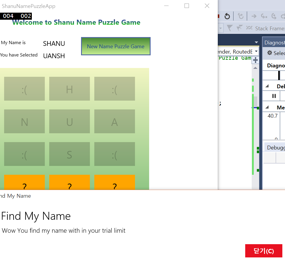This screenshot has height=263, width=285.
Task: Collapse the Debug events section triangle
Action: tap(267, 86)
